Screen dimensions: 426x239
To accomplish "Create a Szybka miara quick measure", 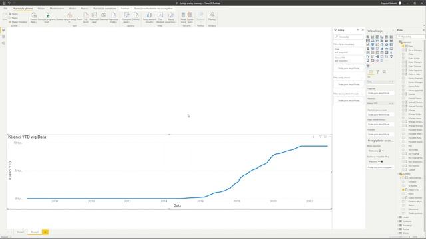I will pos(190,17).
